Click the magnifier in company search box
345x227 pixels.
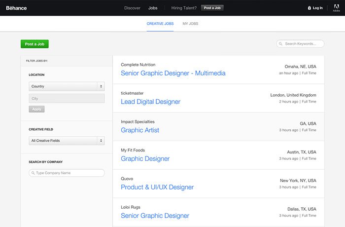click(x=33, y=173)
